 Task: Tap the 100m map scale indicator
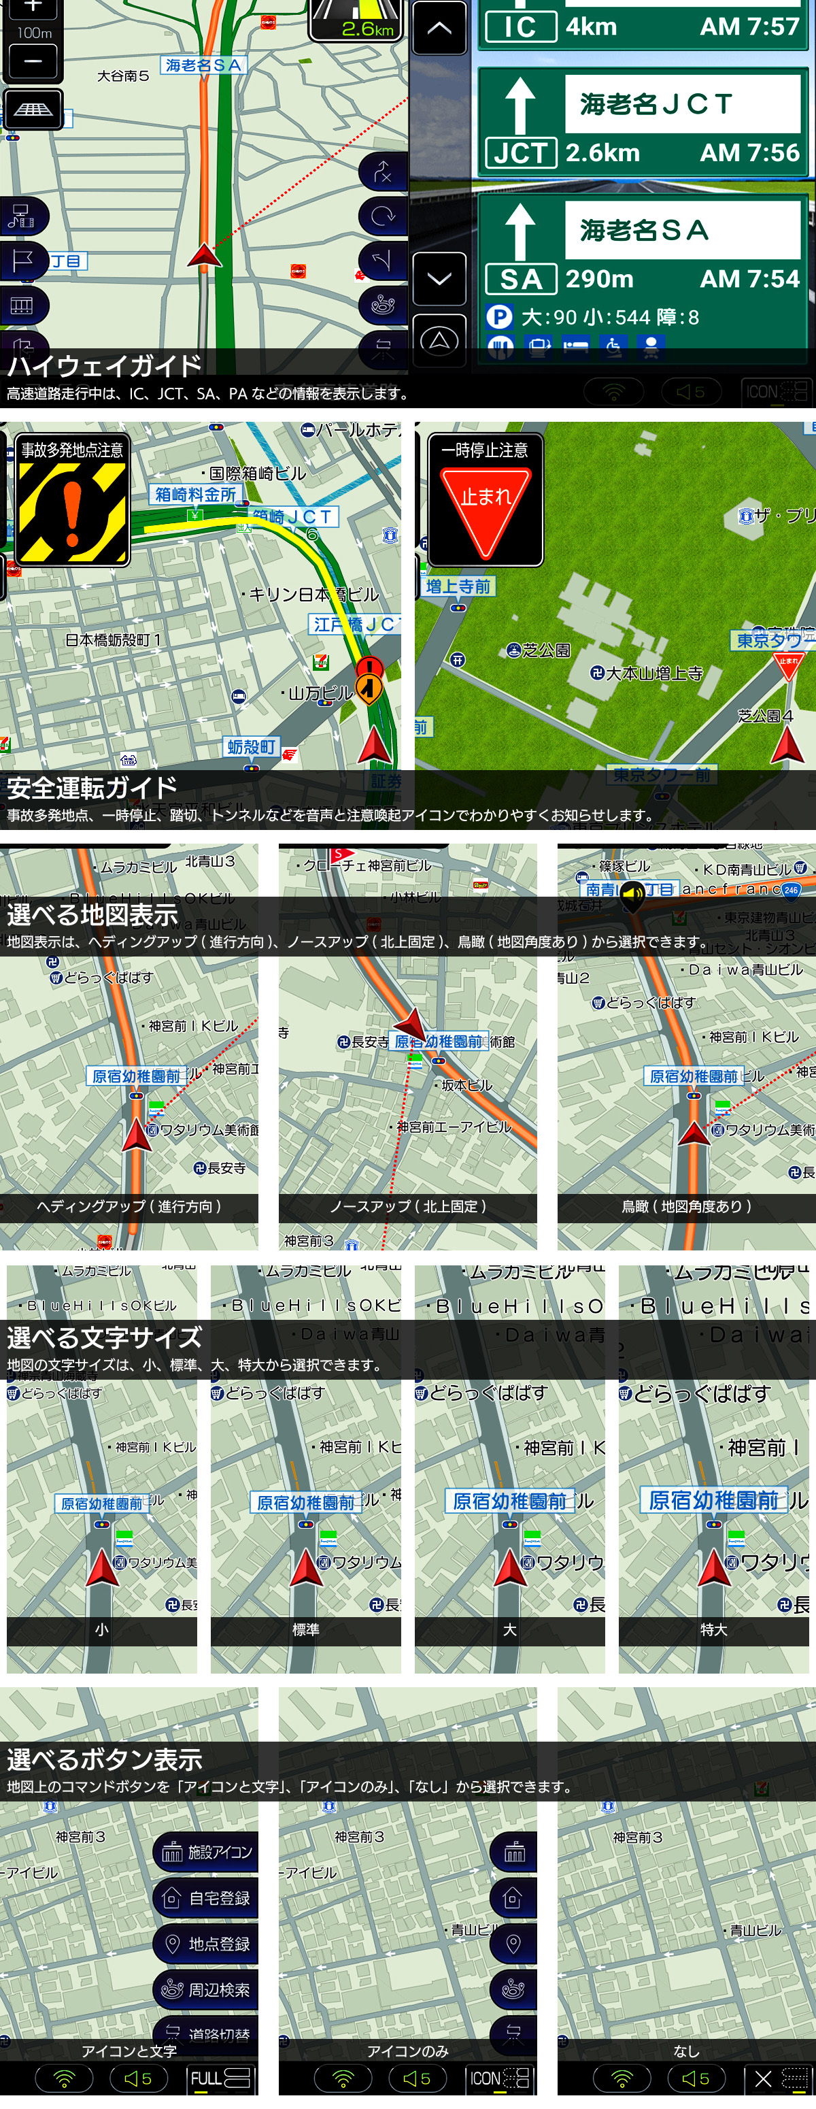point(33,33)
